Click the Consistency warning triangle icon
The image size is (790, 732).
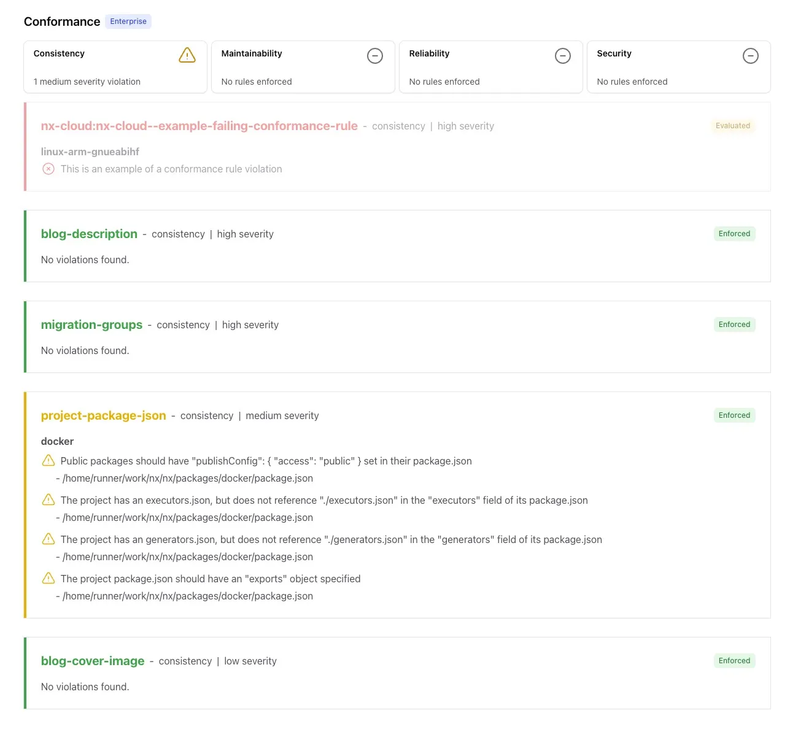click(x=187, y=55)
